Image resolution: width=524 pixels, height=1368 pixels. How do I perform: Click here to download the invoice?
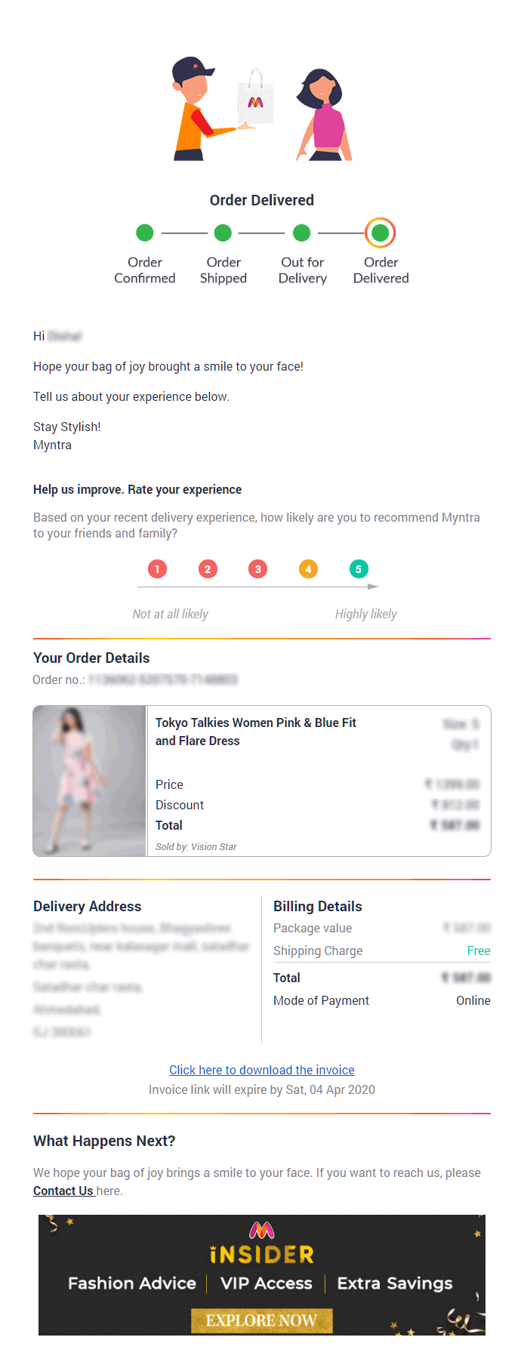point(261,1070)
